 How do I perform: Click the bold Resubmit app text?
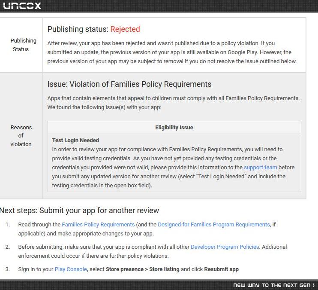pyautogui.click(x=222, y=269)
